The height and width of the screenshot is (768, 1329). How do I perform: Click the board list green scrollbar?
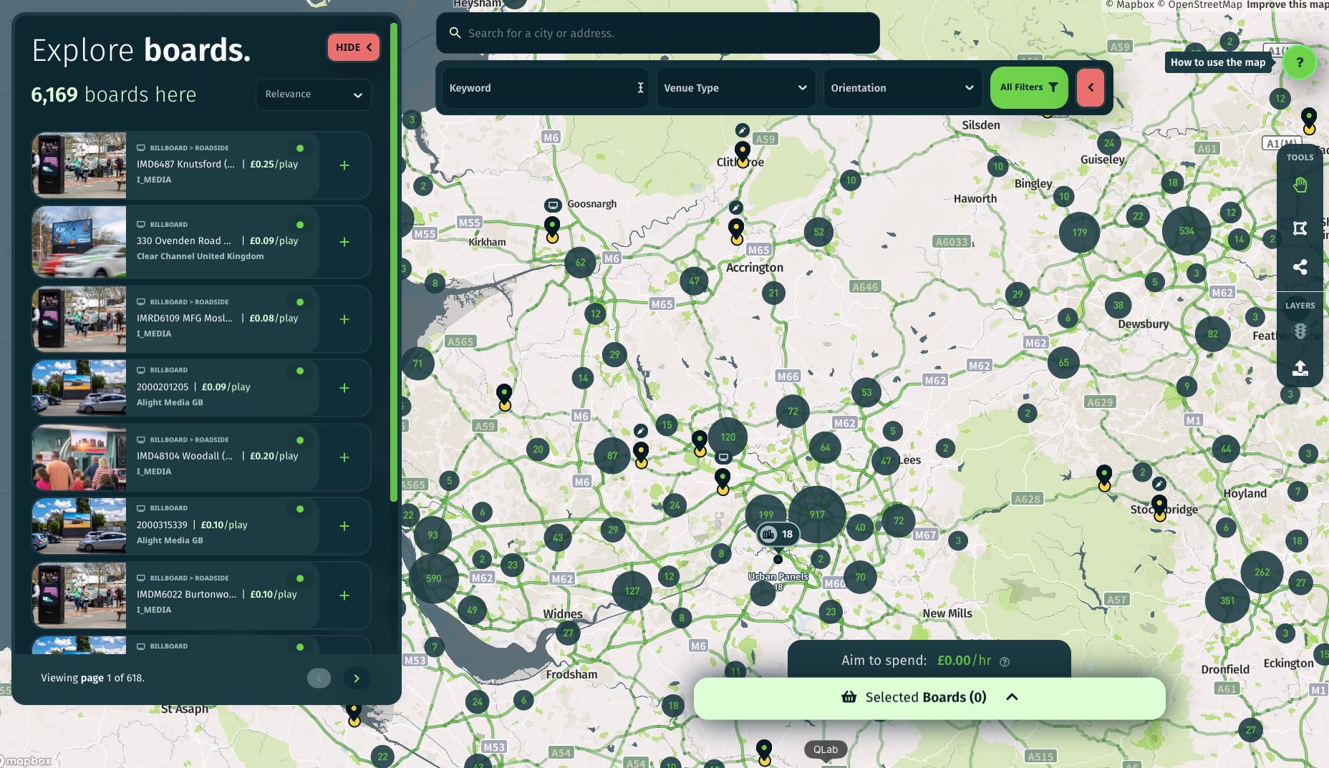(393, 263)
